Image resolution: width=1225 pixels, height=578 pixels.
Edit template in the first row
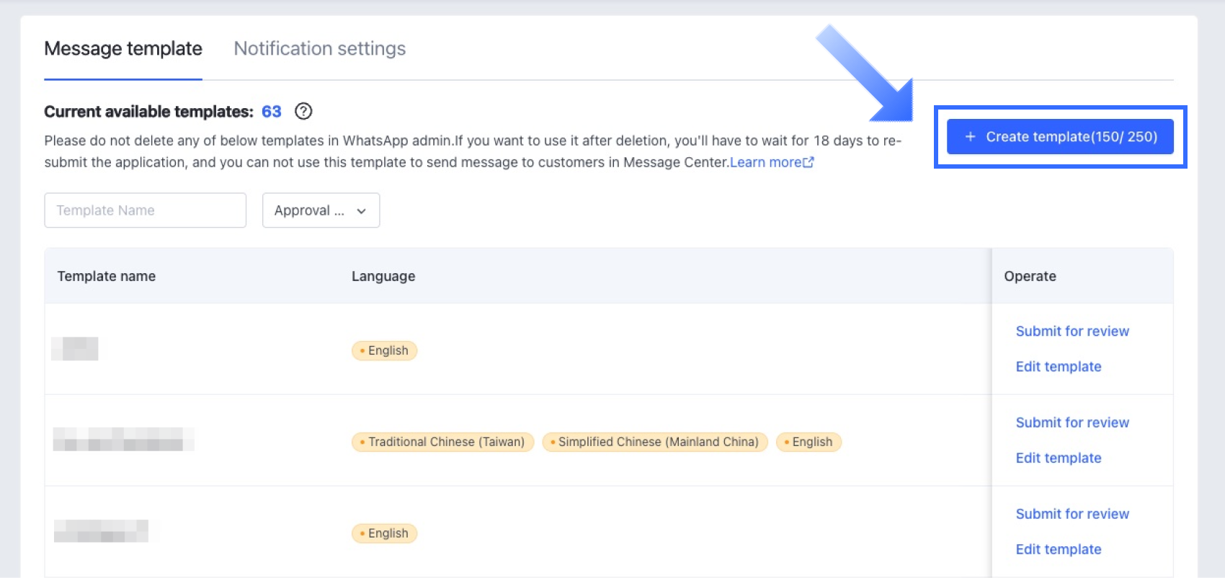1058,366
